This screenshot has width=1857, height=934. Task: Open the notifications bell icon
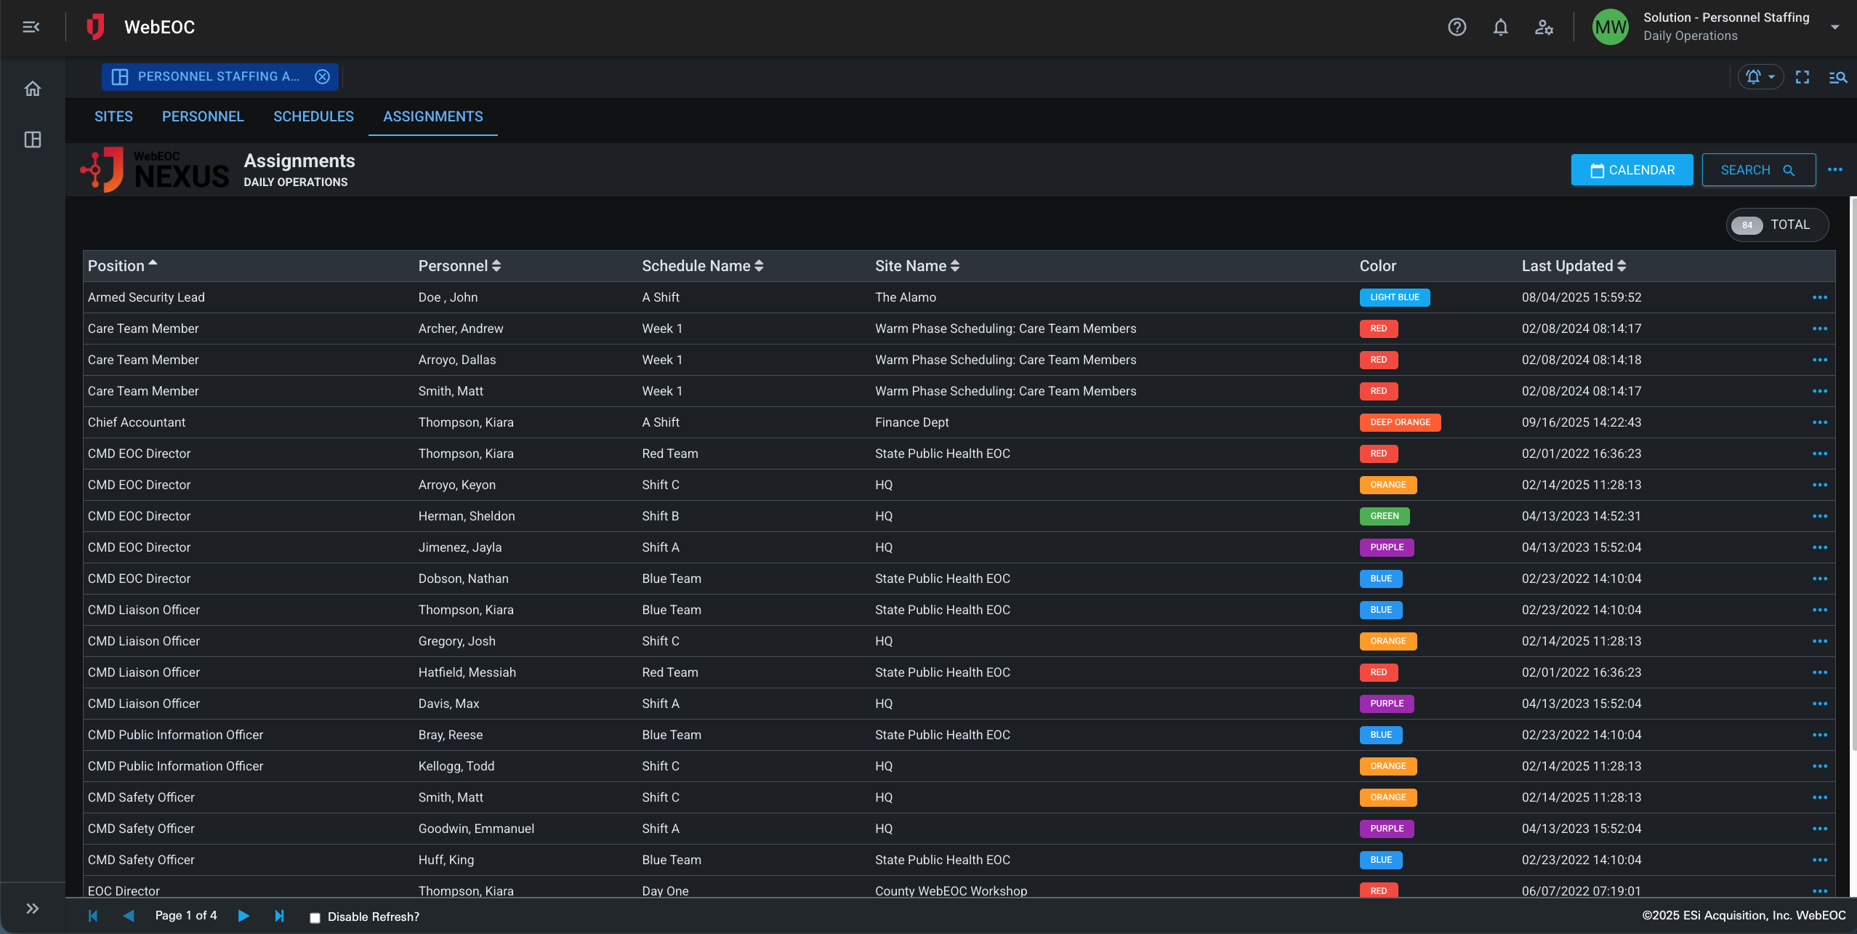pos(1500,27)
